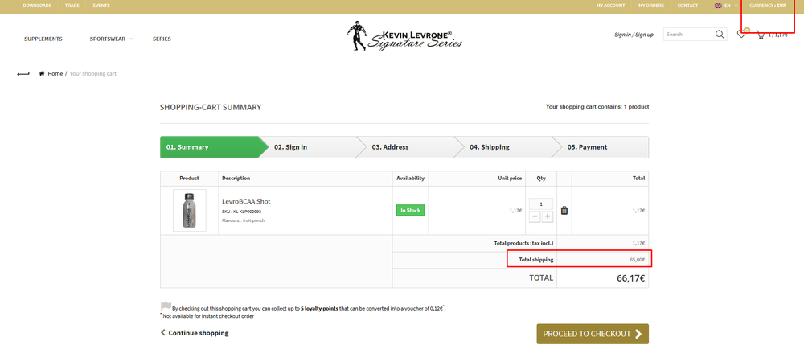Click Proceed to Checkout button

point(593,334)
